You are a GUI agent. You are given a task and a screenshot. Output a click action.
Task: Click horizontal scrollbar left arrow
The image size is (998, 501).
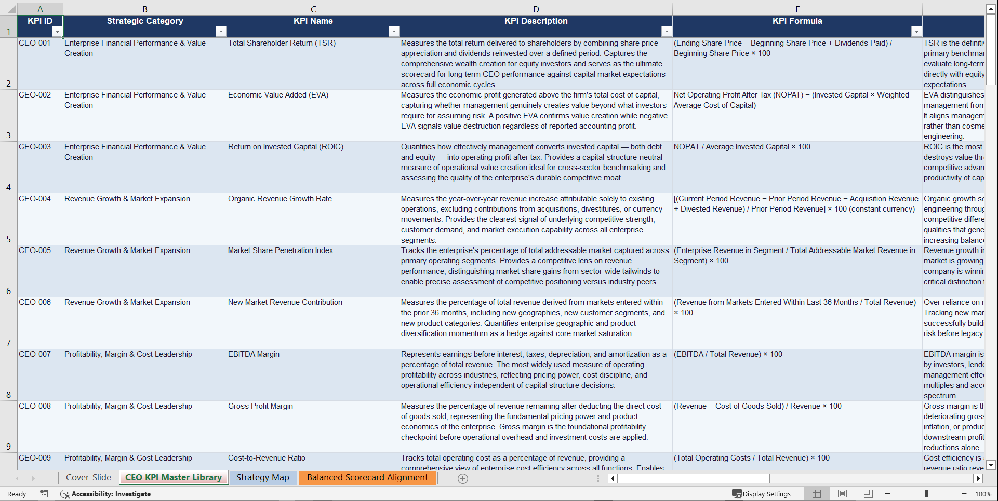(613, 478)
